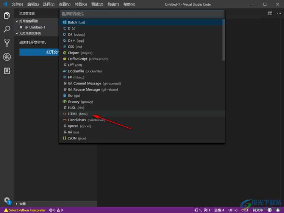The width and height of the screenshot is (284, 213).
Task: Select the Batch (bat) language
Action: point(142,22)
